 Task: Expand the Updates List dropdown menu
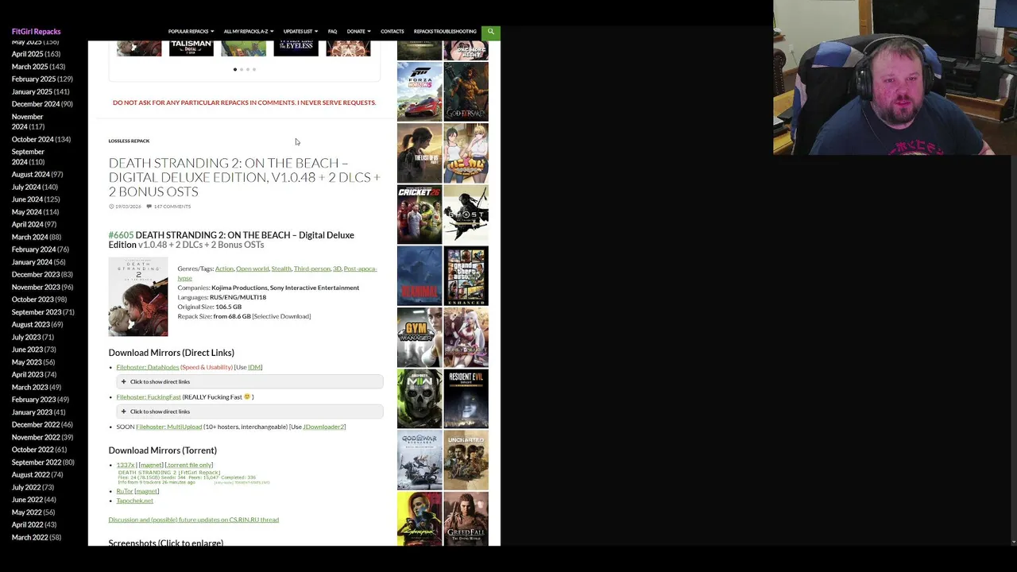(300, 32)
